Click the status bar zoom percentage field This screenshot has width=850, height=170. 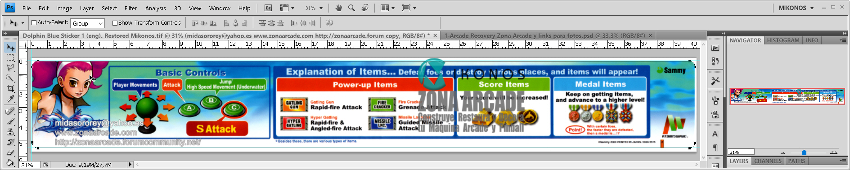30,165
